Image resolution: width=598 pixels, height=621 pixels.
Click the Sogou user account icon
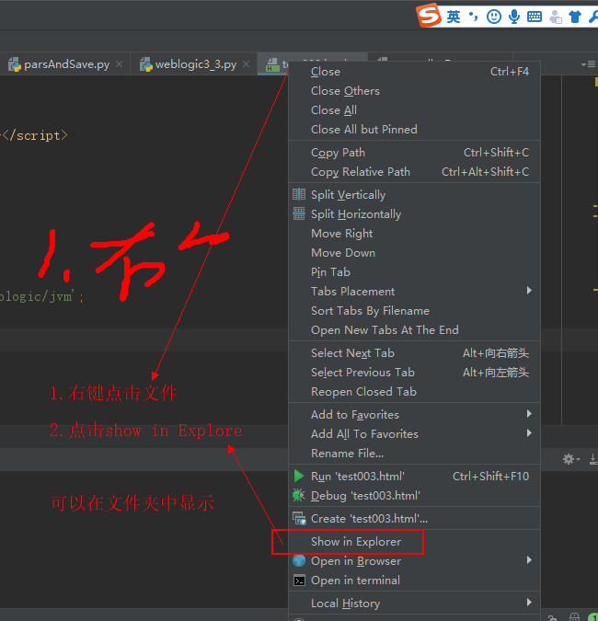point(556,17)
